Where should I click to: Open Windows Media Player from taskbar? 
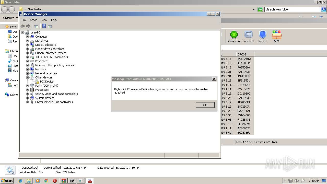pos(38,181)
